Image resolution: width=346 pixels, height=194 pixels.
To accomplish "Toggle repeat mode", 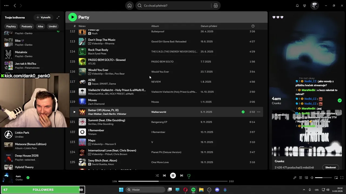I will coord(189,175).
